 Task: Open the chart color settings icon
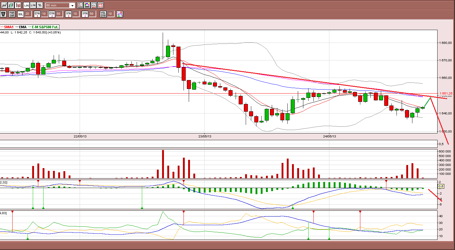87,5
